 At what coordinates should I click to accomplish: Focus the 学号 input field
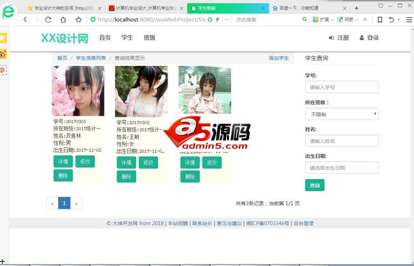[x=342, y=87]
